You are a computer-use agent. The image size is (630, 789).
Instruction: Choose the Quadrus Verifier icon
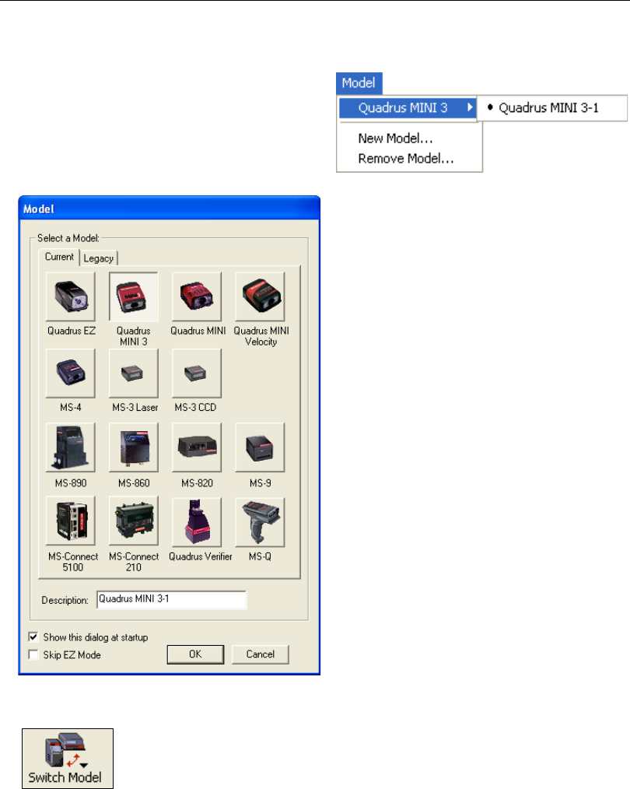197,521
